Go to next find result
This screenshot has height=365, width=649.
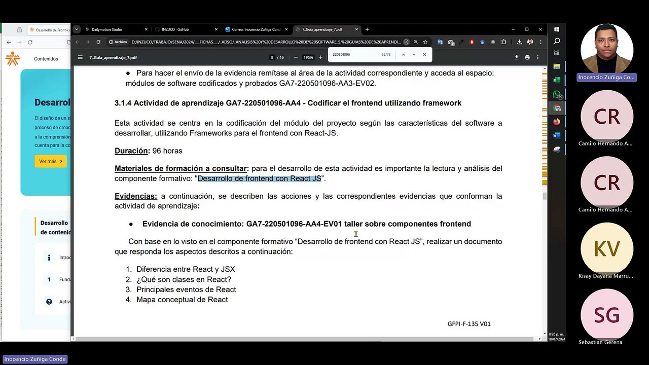[x=414, y=54]
